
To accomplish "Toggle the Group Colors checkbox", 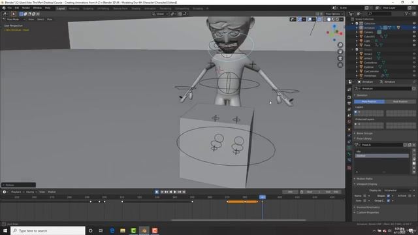I will pyautogui.click(x=388, y=200).
